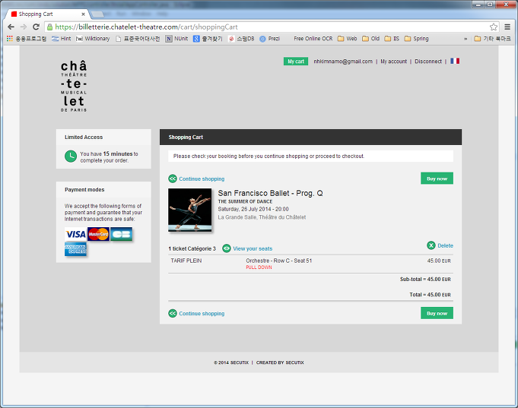Click the red PULL DOWN label
The image size is (518, 408).
pos(259,267)
